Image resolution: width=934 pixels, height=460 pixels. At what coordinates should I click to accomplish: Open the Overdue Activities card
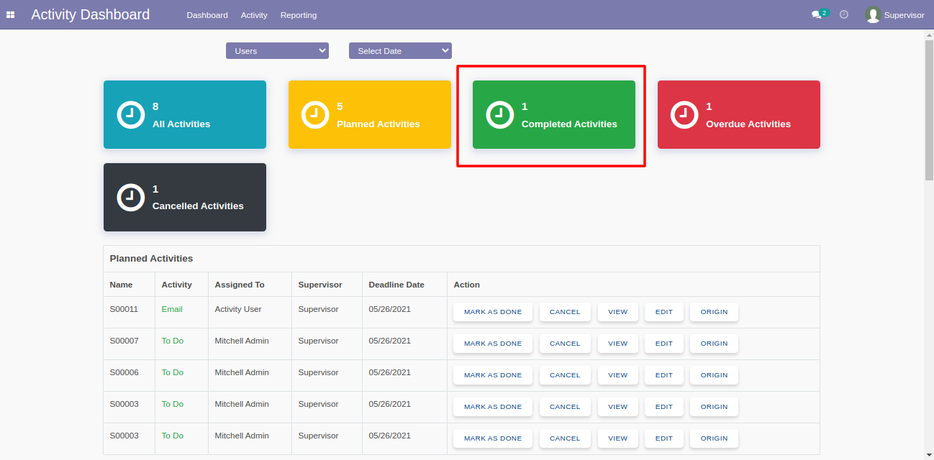tap(739, 115)
